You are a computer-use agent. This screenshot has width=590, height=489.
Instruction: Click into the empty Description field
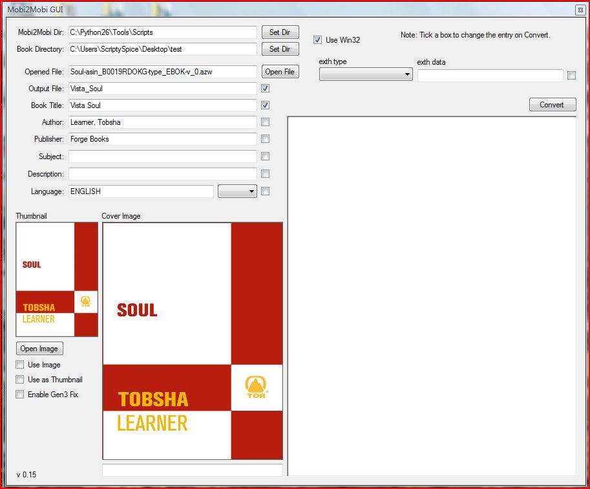162,174
